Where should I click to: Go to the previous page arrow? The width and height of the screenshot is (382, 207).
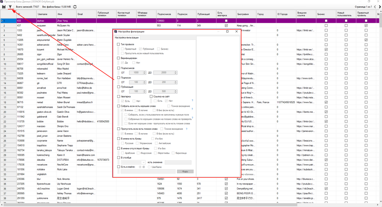click(x=375, y=7)
